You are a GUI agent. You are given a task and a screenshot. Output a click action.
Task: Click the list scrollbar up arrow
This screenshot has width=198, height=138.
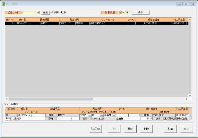click(190, 20)
